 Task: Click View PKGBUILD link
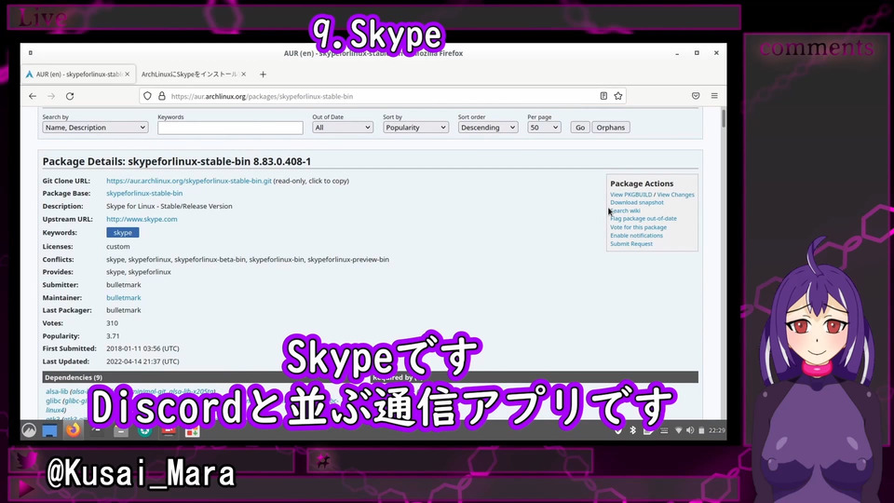tap(631, 195)
